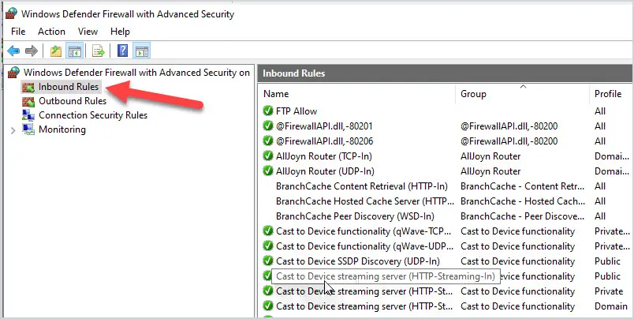Click green check of streaming server Domain rule
Screen dimensions: 634x319
coord(267,306)
